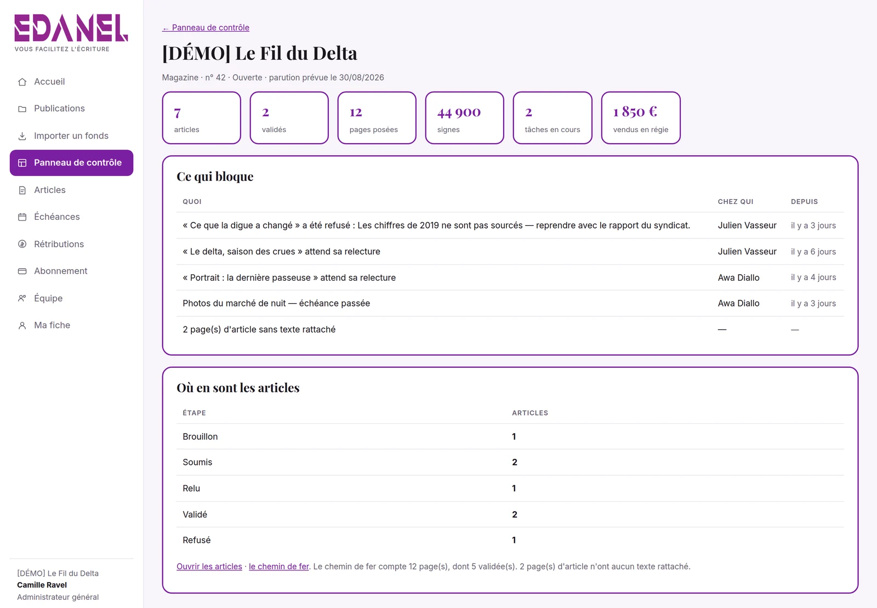Click the 44 900 signes card

tap(465, 118)
